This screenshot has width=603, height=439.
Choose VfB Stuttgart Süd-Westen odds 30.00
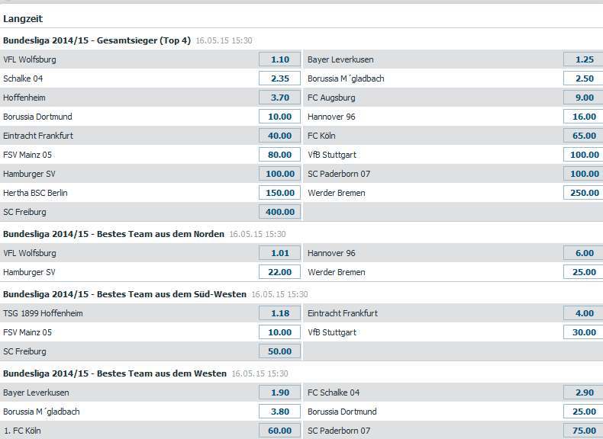[x=583, y=332]
